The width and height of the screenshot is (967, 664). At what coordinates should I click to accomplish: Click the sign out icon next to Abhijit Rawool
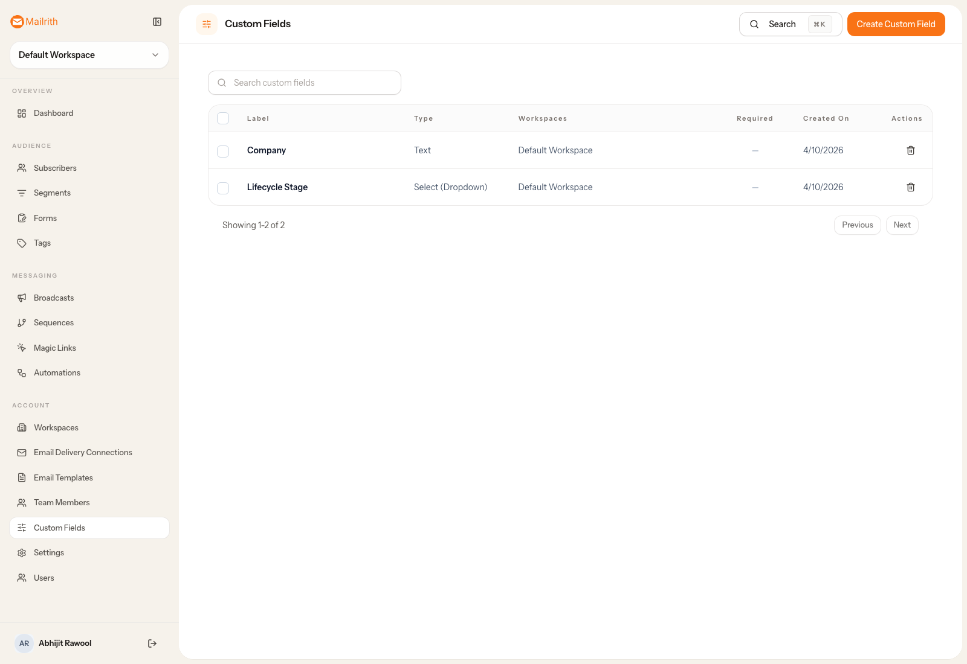(152, 643)
